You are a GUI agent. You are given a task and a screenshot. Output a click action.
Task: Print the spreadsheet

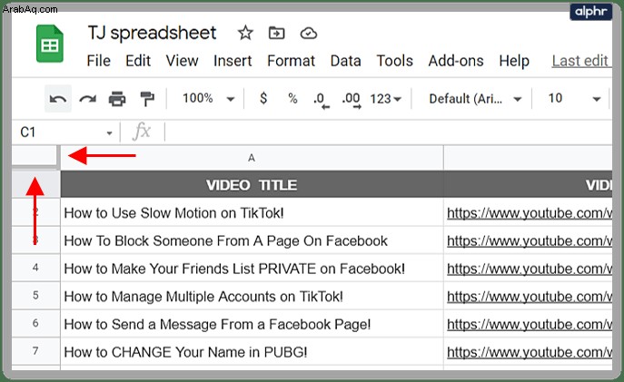(x=117, y=99)
